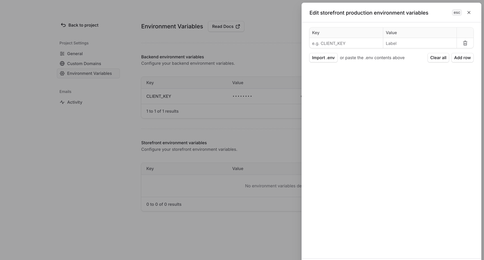This screenshot has width=484, height=260.
Task: Select the CLIENT_KEY cell in backend table
Action: point(159,96)
